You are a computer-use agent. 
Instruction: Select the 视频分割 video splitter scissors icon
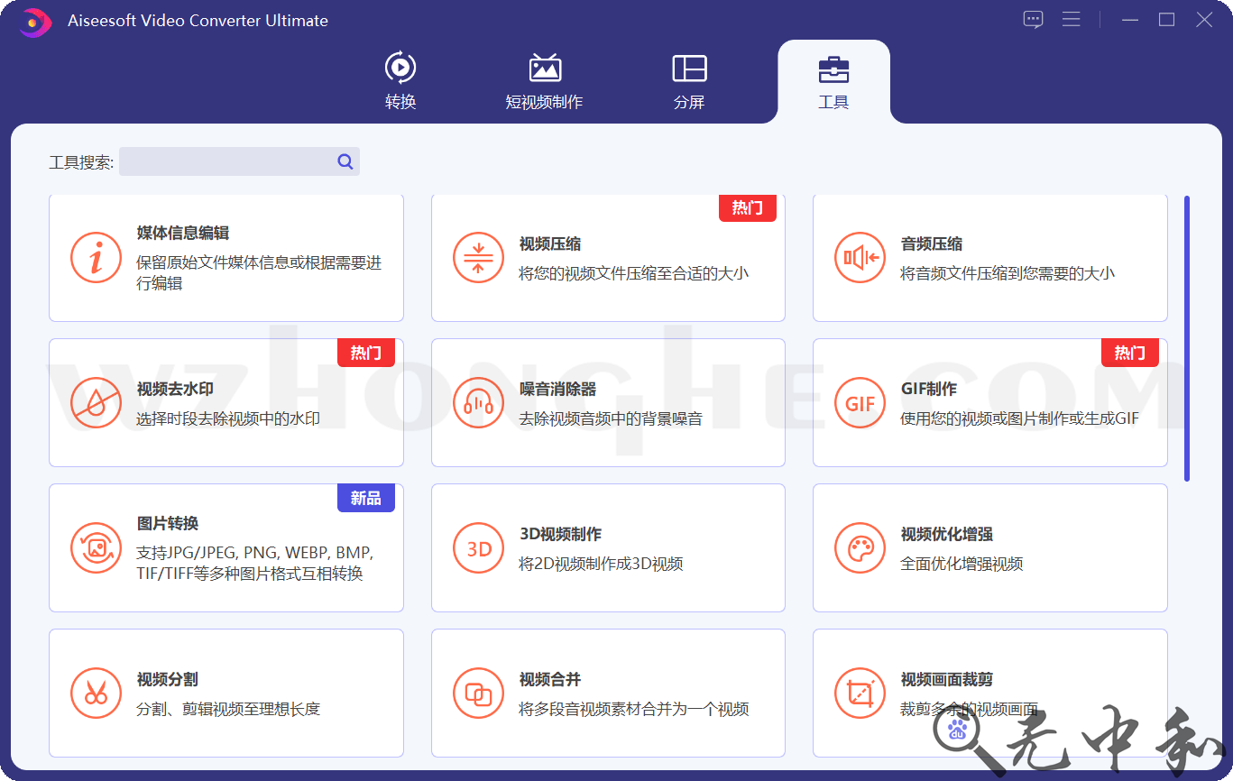[x=96, y=693]
